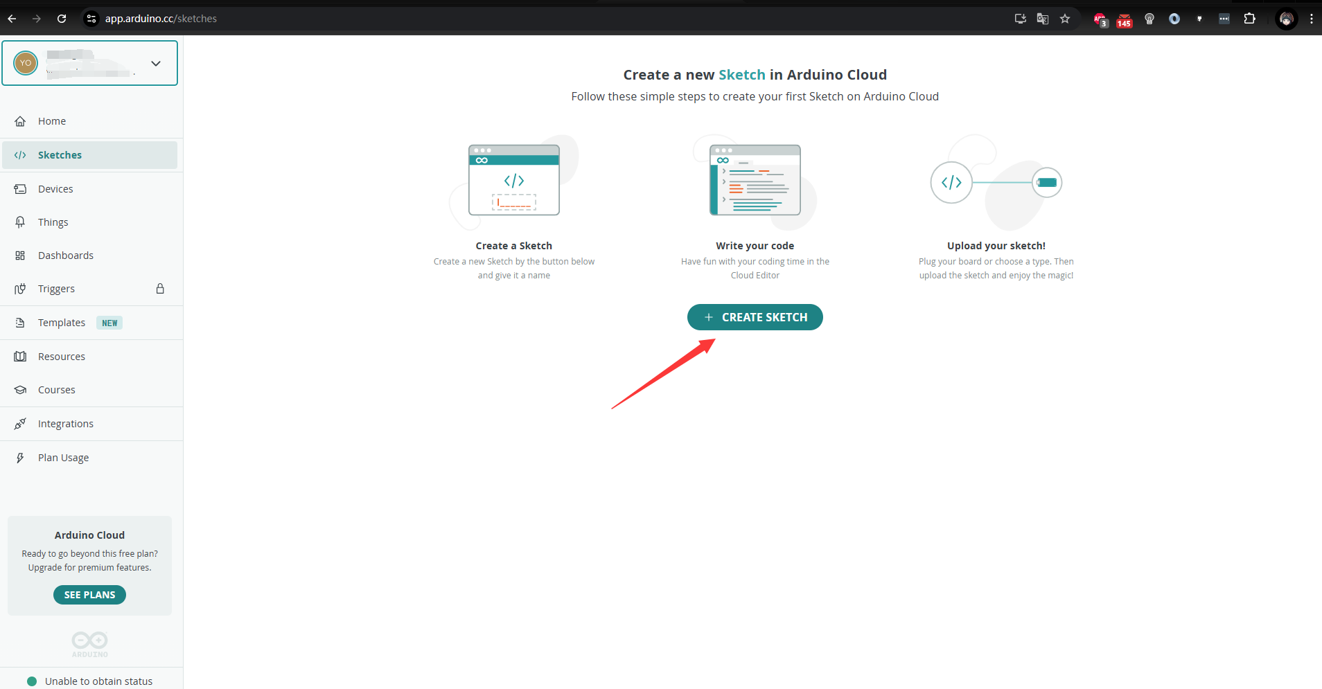Open Courses in sidebar

(90, 390)
